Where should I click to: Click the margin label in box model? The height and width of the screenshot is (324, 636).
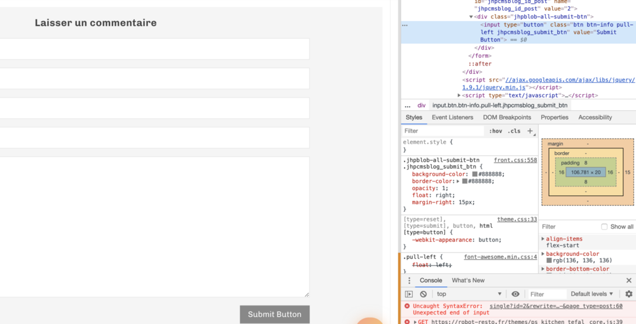pyautogui.click(x=555, y=144)
